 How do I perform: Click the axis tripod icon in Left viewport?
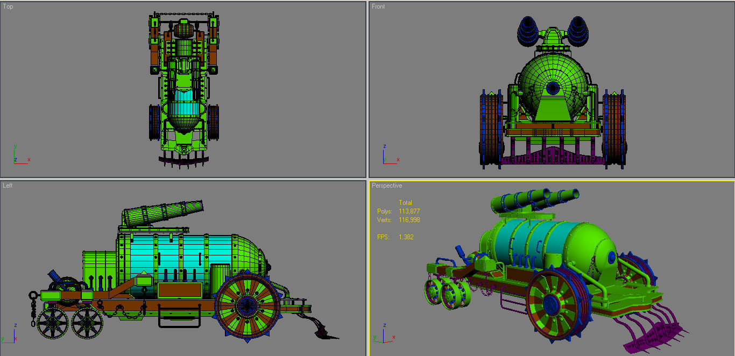pos(9,332)
